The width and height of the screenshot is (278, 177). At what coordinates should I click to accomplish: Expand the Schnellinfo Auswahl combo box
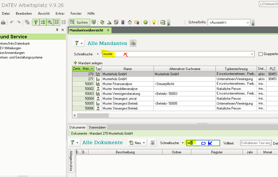(x=247, y=22)
